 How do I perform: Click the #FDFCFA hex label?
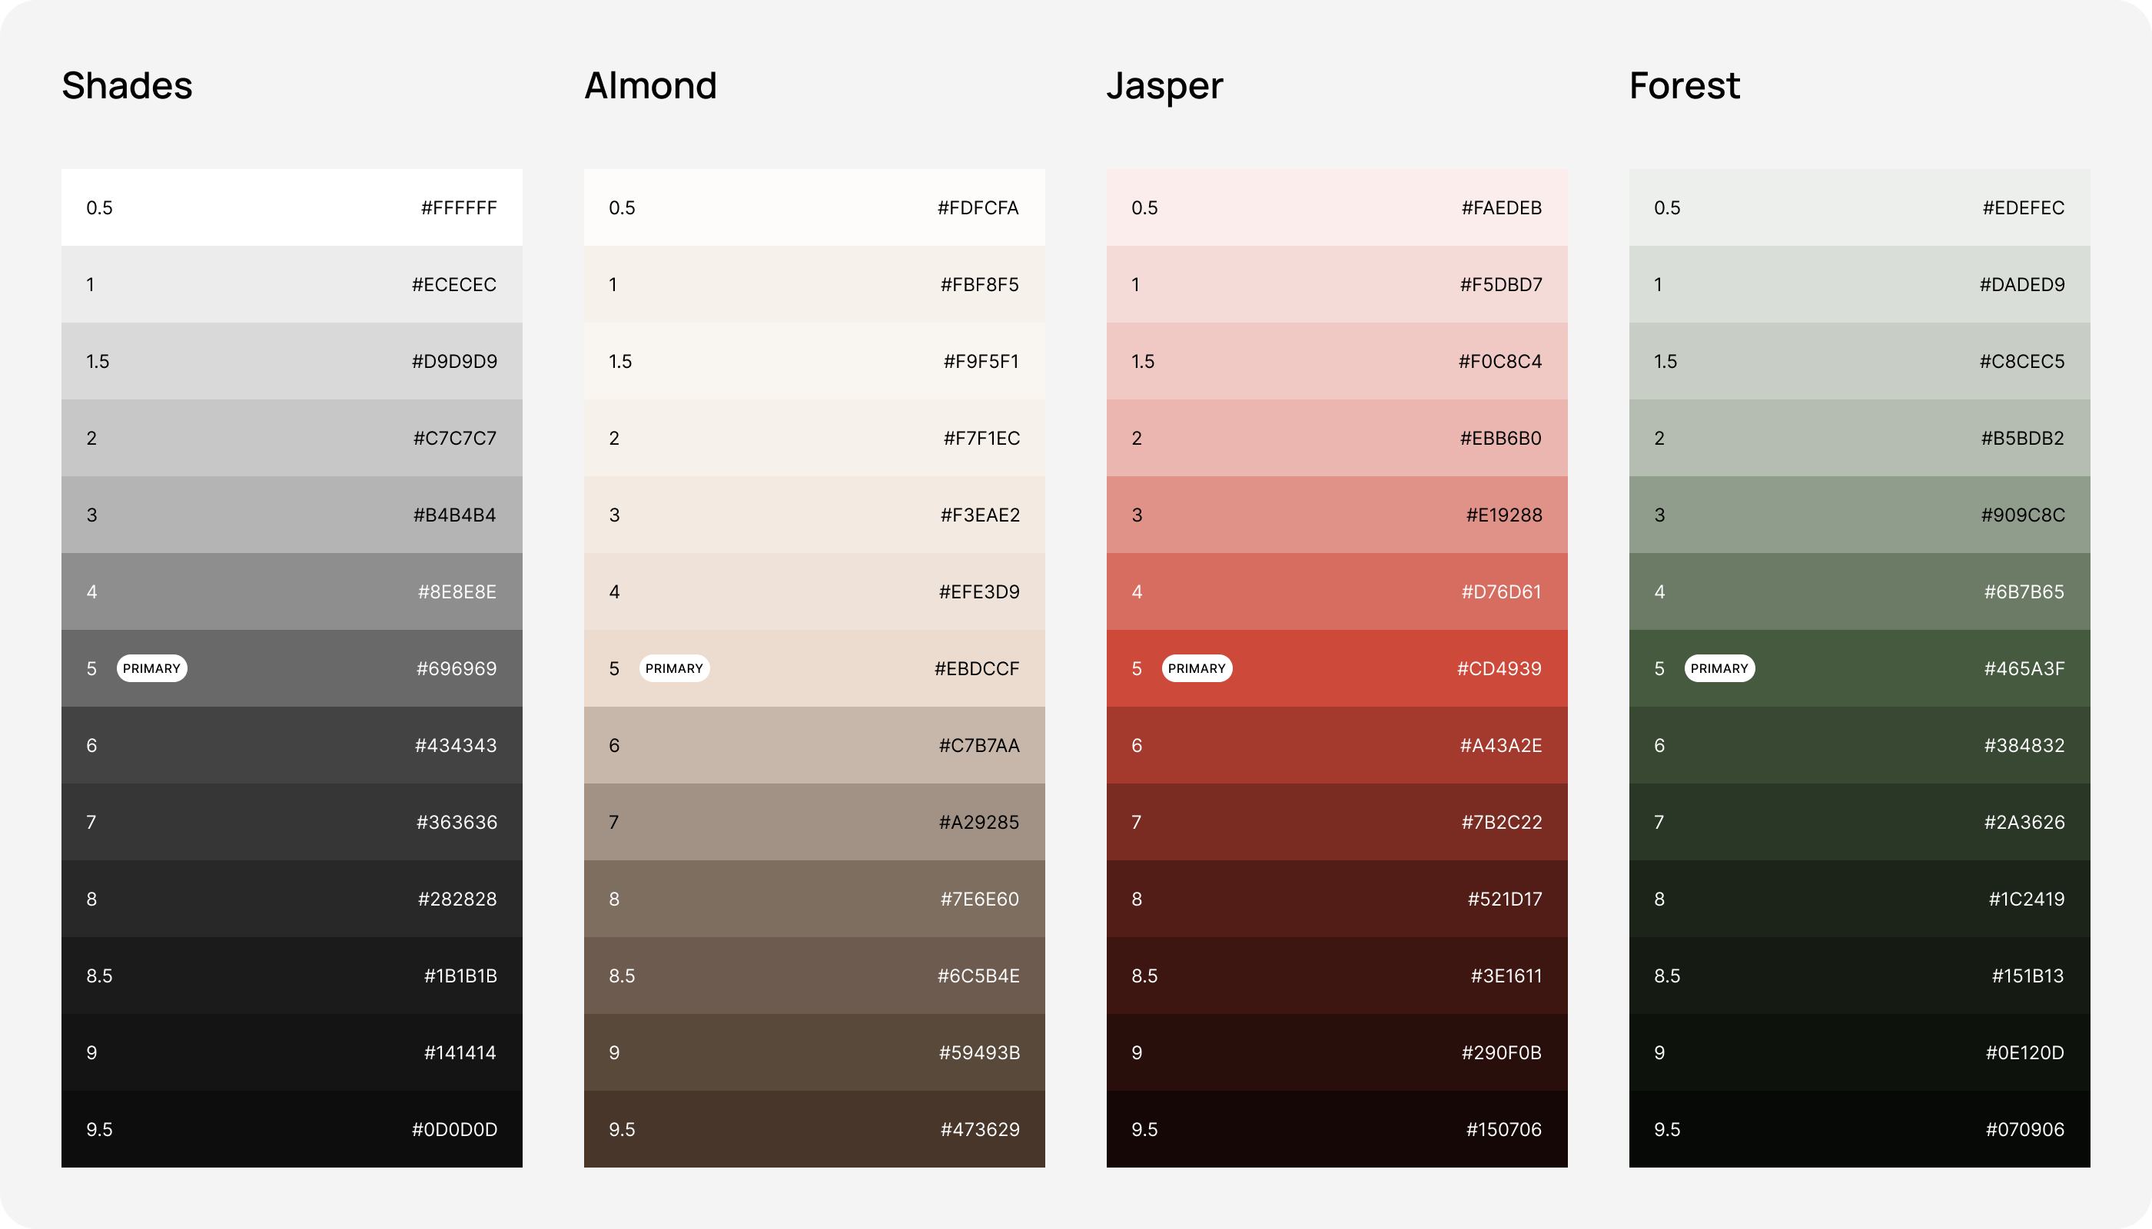pyautogui.click(x=978, y=207)
